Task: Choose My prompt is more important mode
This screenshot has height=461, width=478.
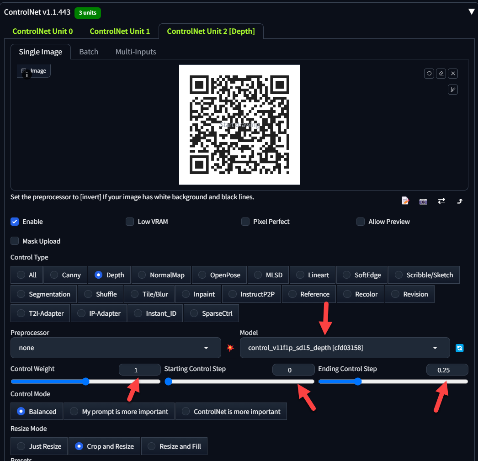Action: [119, 412]
